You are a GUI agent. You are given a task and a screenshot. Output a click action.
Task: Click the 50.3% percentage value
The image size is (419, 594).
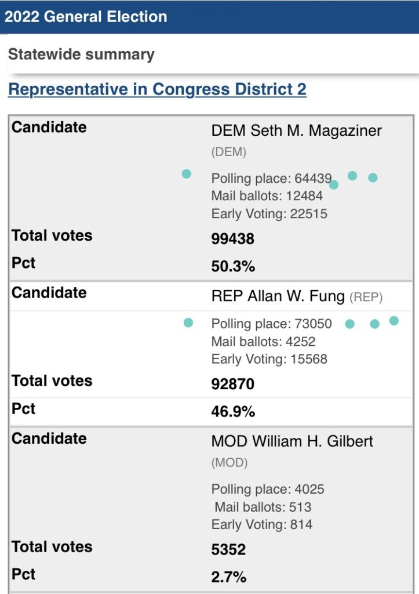click(x=233, y=266)
